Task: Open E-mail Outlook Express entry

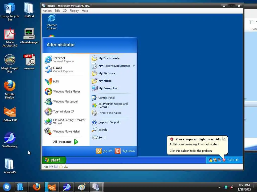Action: (x=66, y=69)
